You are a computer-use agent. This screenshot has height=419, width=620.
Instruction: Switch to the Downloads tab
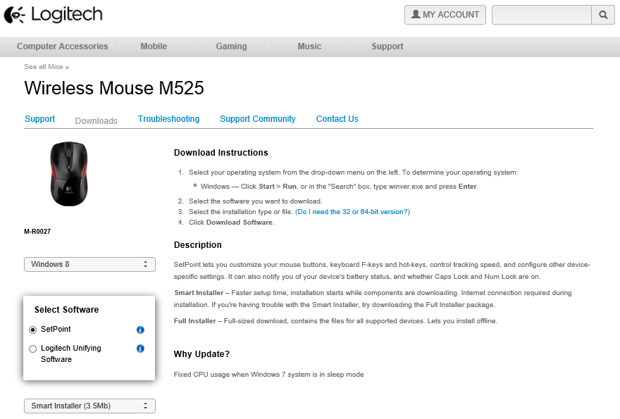pos(96,120)
